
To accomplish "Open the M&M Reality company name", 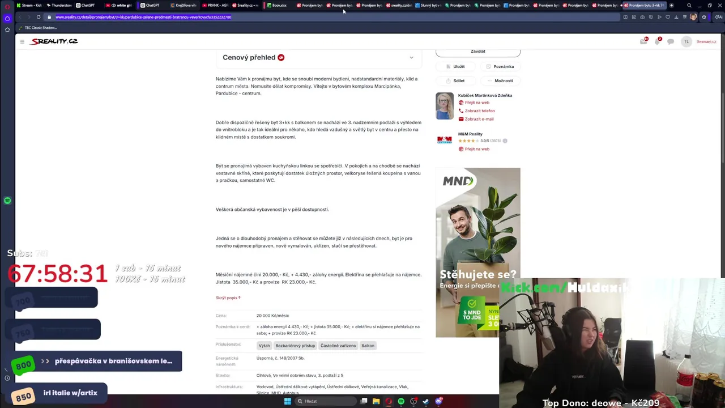I will point(470,134).
